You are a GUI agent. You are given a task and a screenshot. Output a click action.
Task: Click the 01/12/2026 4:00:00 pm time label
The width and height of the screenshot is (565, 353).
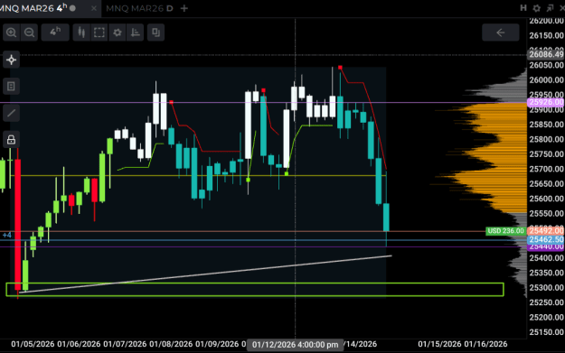pos(295,345)
